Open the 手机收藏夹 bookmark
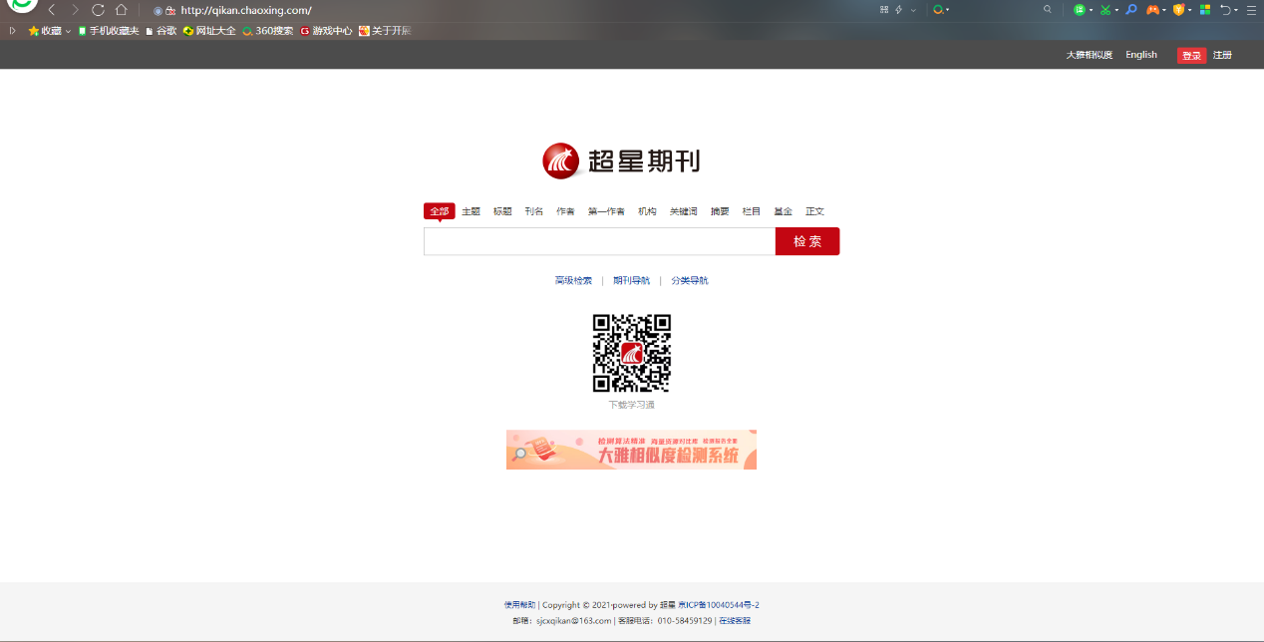The width and height of the screenshot is (1264, 642). 109,31
